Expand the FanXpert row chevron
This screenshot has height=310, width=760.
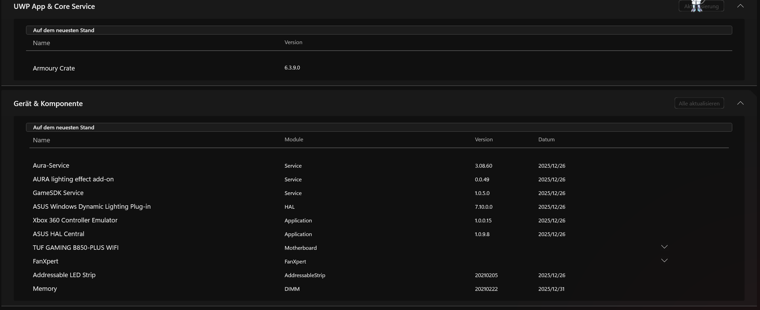click(664, 260)
